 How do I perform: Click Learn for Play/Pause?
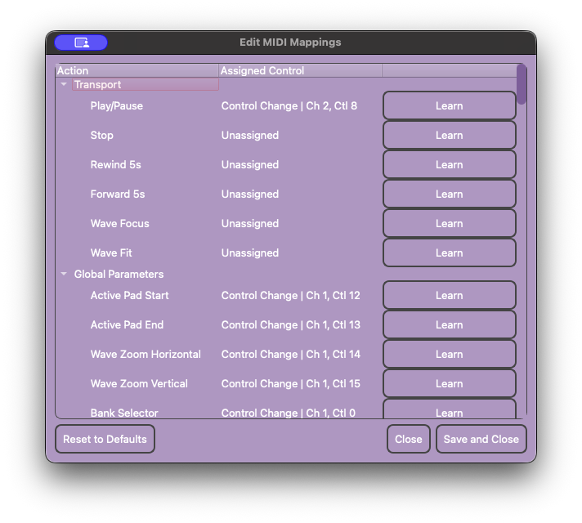click(449, 105)
